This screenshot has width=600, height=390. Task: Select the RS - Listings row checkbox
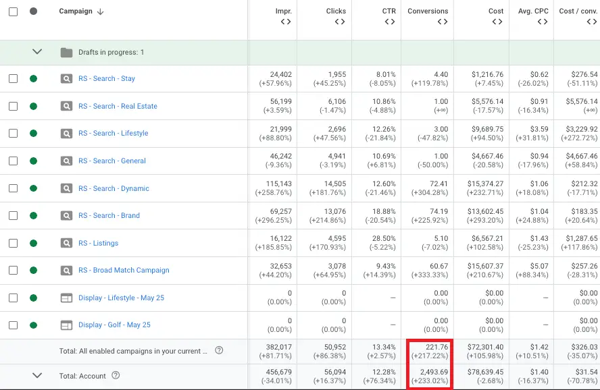tap(13, 243)
